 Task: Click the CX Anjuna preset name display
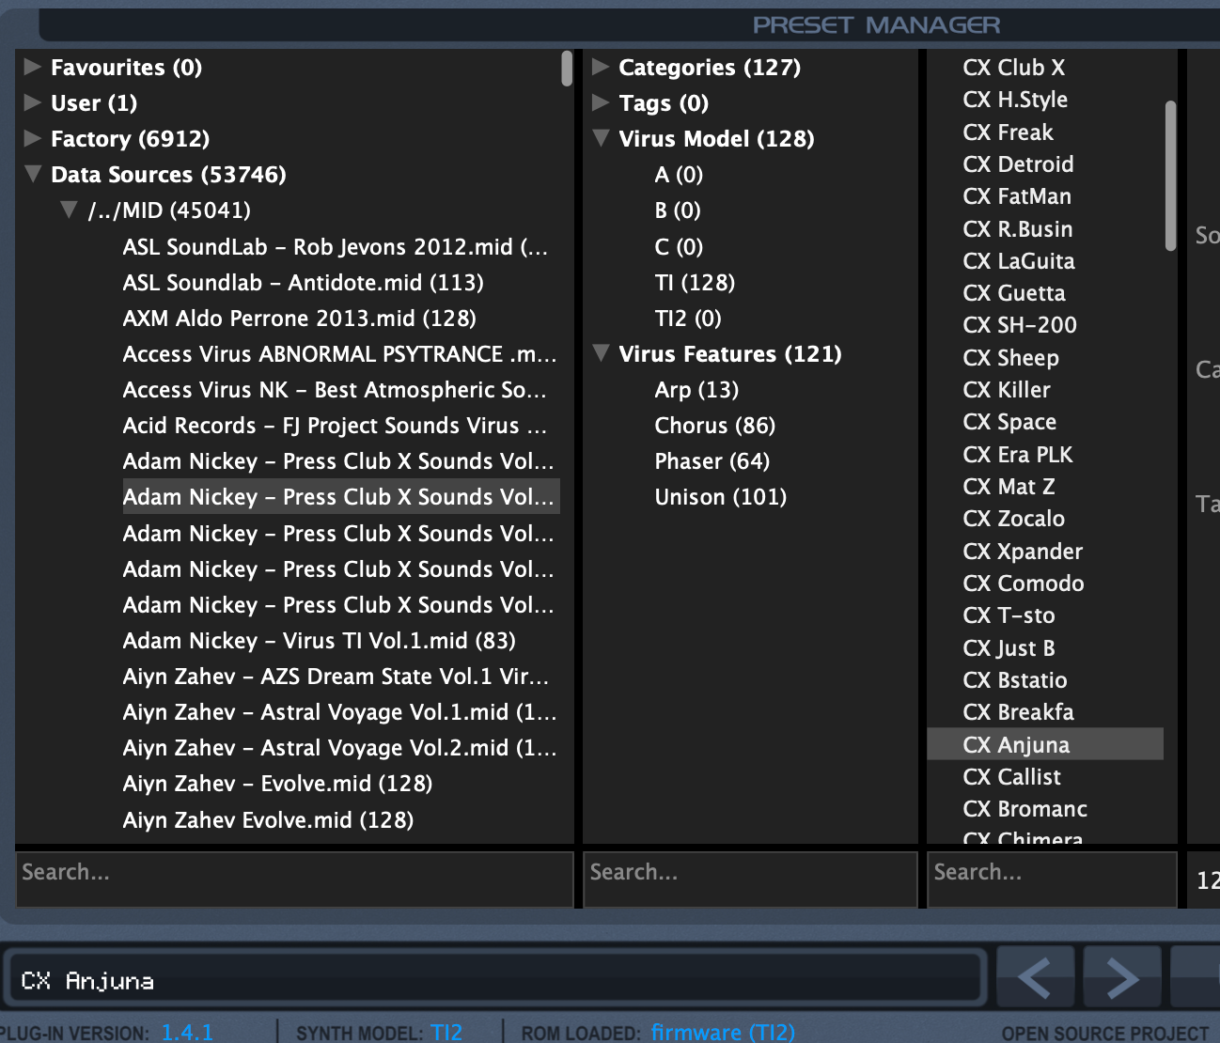pos(496,977)
